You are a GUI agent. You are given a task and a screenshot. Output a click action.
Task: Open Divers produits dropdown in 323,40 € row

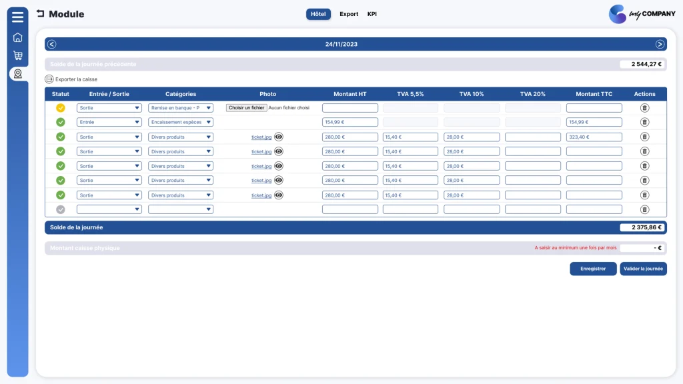point(180,137)
